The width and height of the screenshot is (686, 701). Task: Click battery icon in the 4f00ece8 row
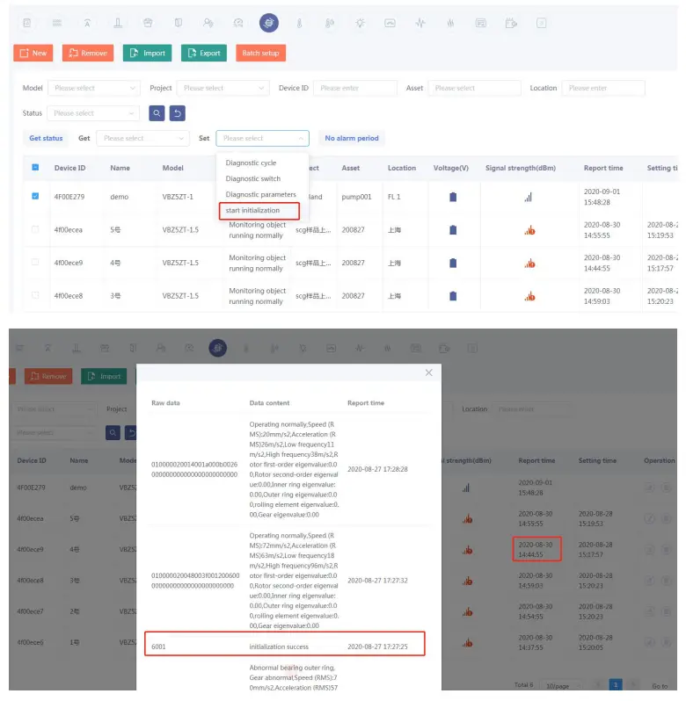(x=453, y=296)
